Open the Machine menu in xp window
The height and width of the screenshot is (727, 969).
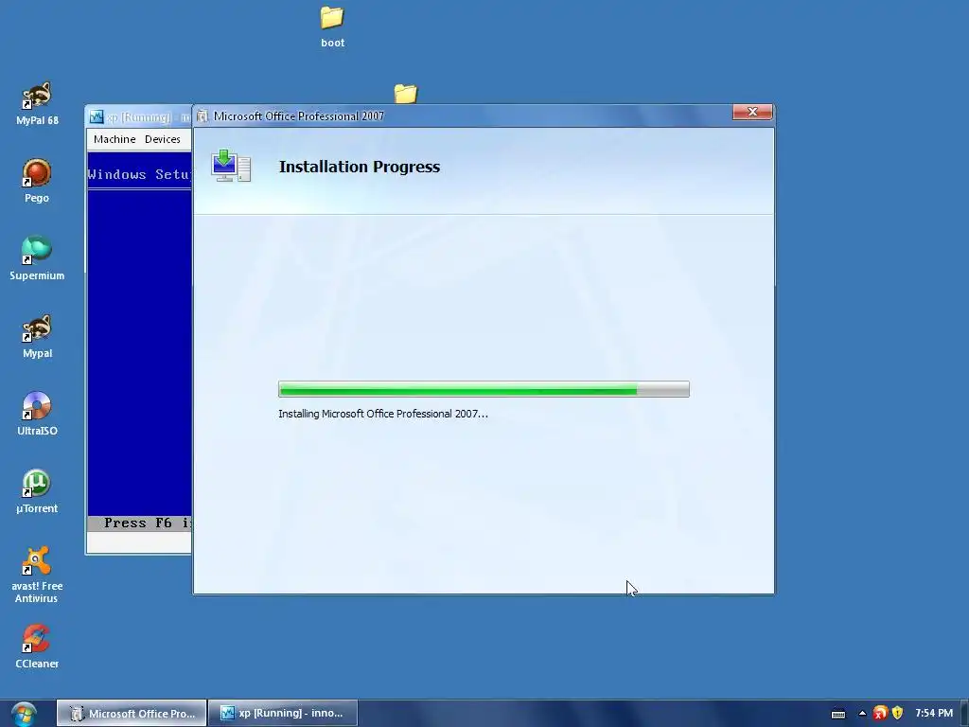tap(115, 139)
